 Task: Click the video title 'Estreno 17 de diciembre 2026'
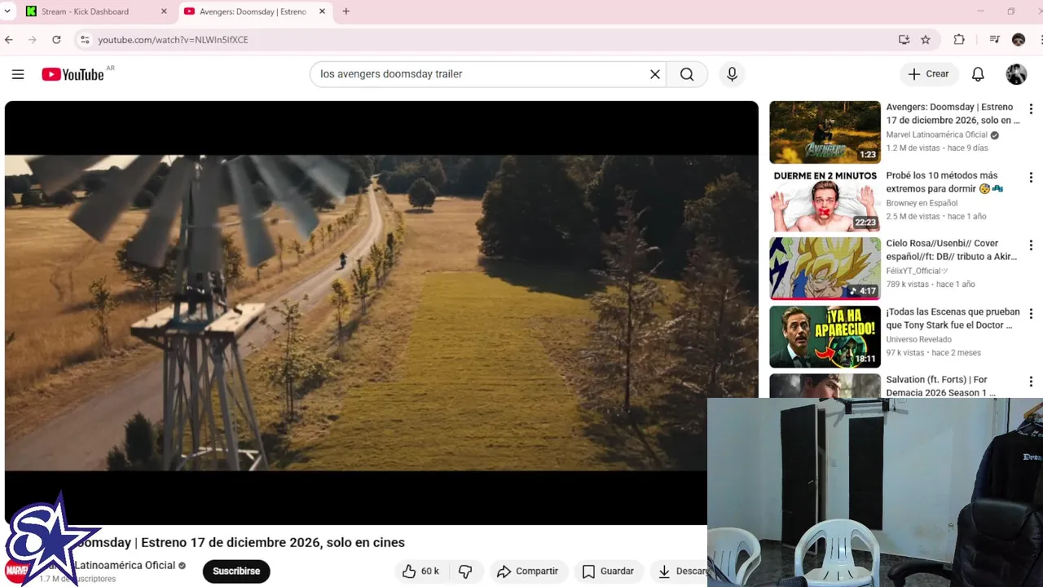tap(273, 542)
